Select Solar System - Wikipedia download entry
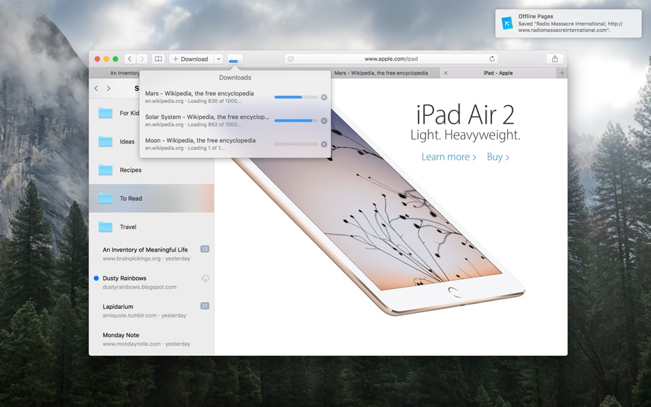The height and width of the screenshot is (407, 651). pos(235,120)
